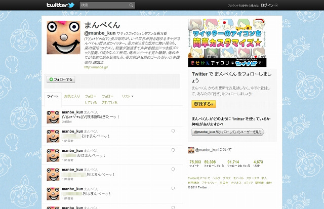Click the 75,903 ツイート count
The image size is (324, 209).
[195, 163]
